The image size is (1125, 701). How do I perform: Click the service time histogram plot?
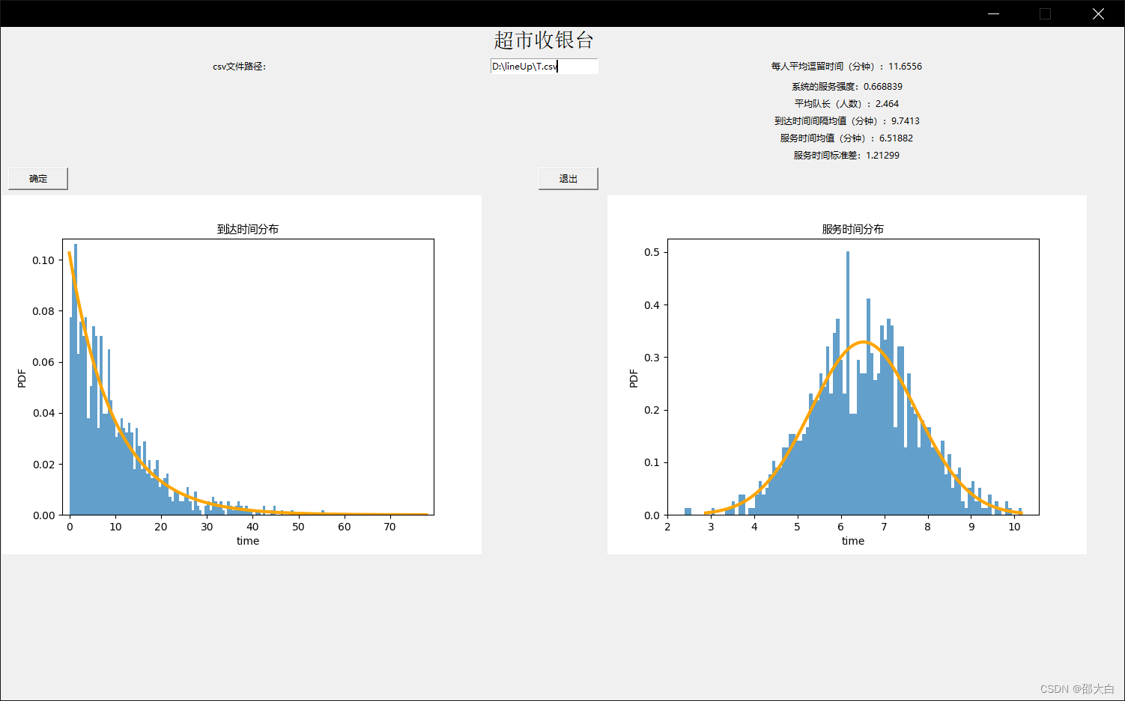(853, 377)
